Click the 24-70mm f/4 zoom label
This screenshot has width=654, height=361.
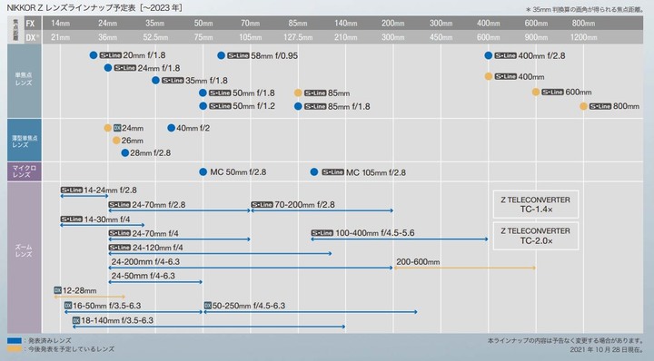tap(155, 233)
